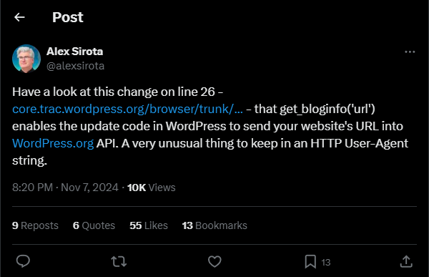The image size is (429, 277).
Task: Click the bookmark count number 13
Action: (325, 263)
